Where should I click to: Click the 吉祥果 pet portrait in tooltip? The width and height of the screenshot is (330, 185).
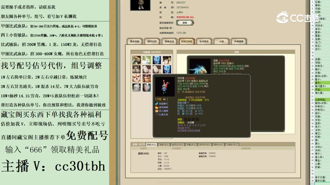[x=165, y=87]
